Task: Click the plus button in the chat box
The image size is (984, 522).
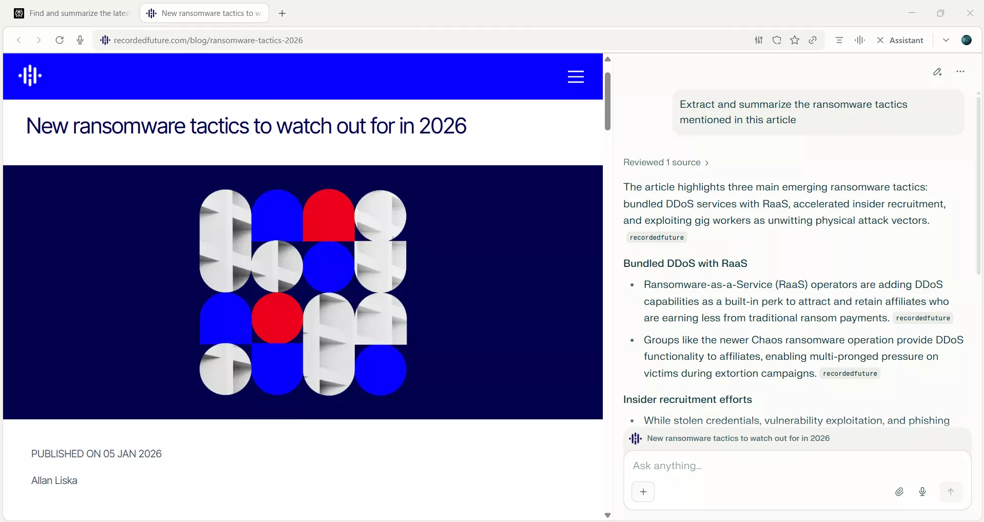Action: (643, 492)
